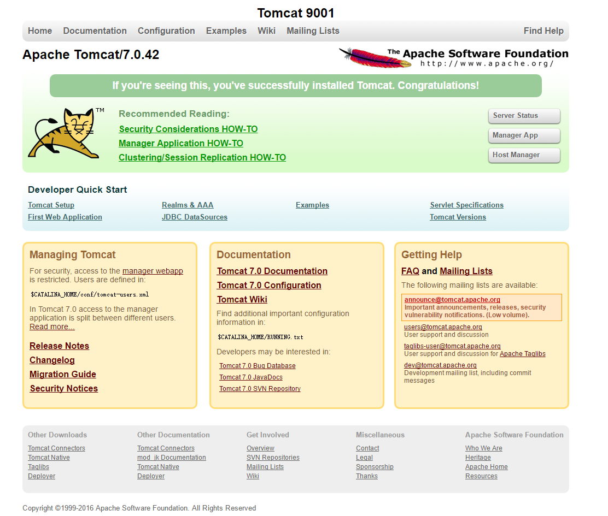Open Tomcat Native under Other Downloads
608x516 pixels.
click(49, 458)
